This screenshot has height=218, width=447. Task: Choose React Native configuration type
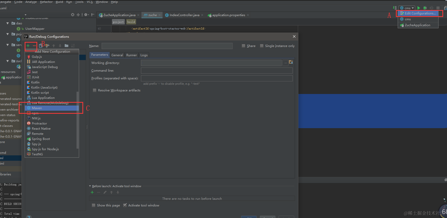[52, 129]
